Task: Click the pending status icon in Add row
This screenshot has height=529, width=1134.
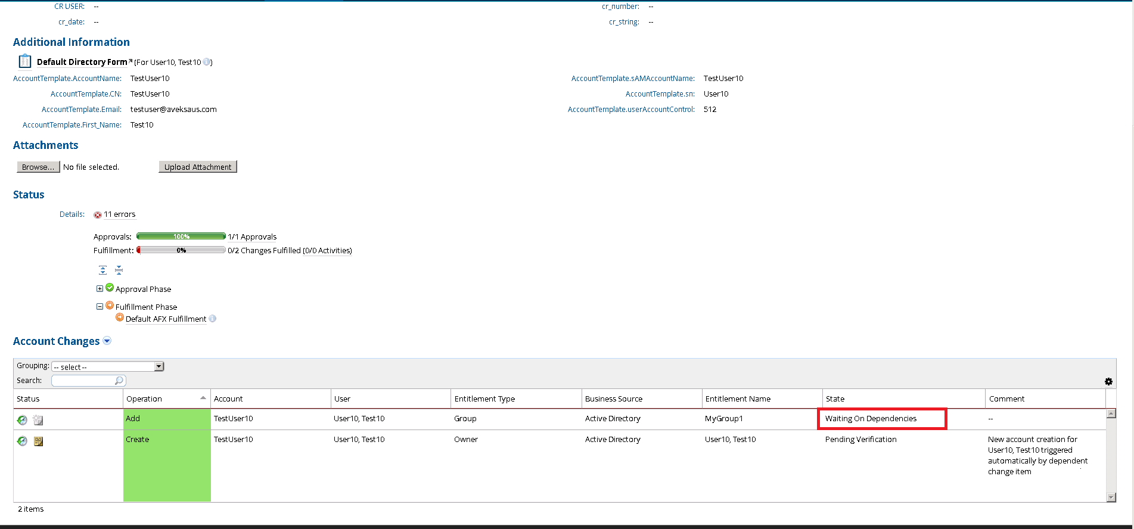Action: click(22, 420)
